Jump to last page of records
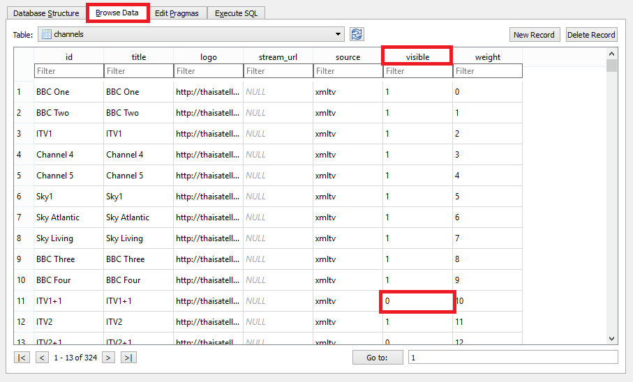This screenshot has height=382, width=633. click(128, 358)
